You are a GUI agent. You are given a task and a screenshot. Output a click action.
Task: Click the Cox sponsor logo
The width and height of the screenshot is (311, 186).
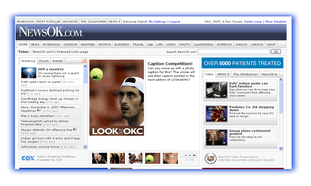(28, 158)
